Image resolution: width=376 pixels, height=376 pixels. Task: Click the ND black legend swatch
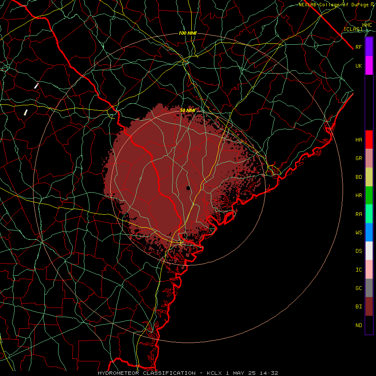click(x=369, y=325)
